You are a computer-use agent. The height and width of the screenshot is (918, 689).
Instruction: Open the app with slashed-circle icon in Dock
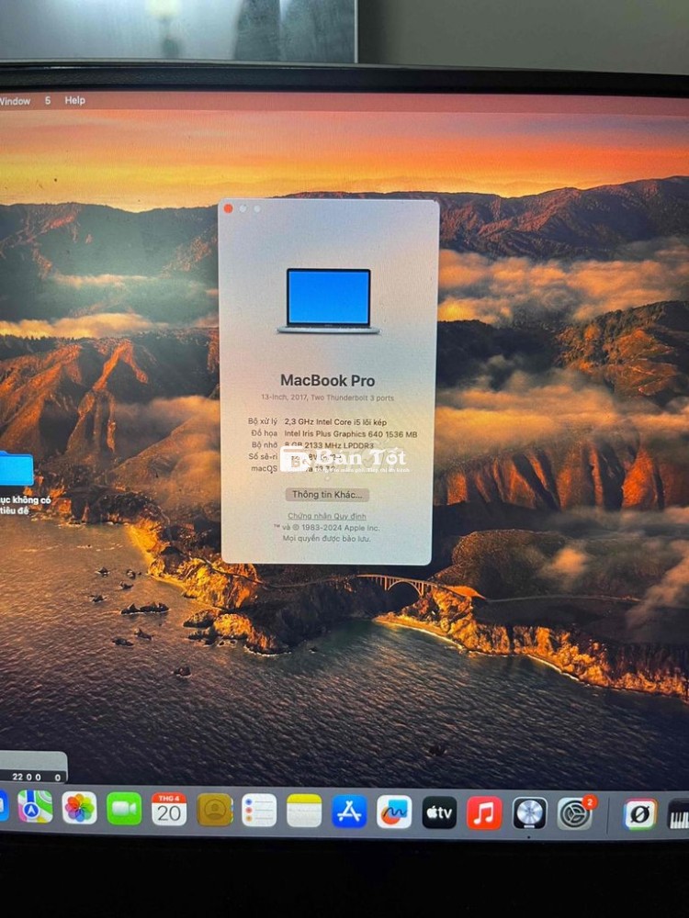pyautogui.click(x=639, y=814)
